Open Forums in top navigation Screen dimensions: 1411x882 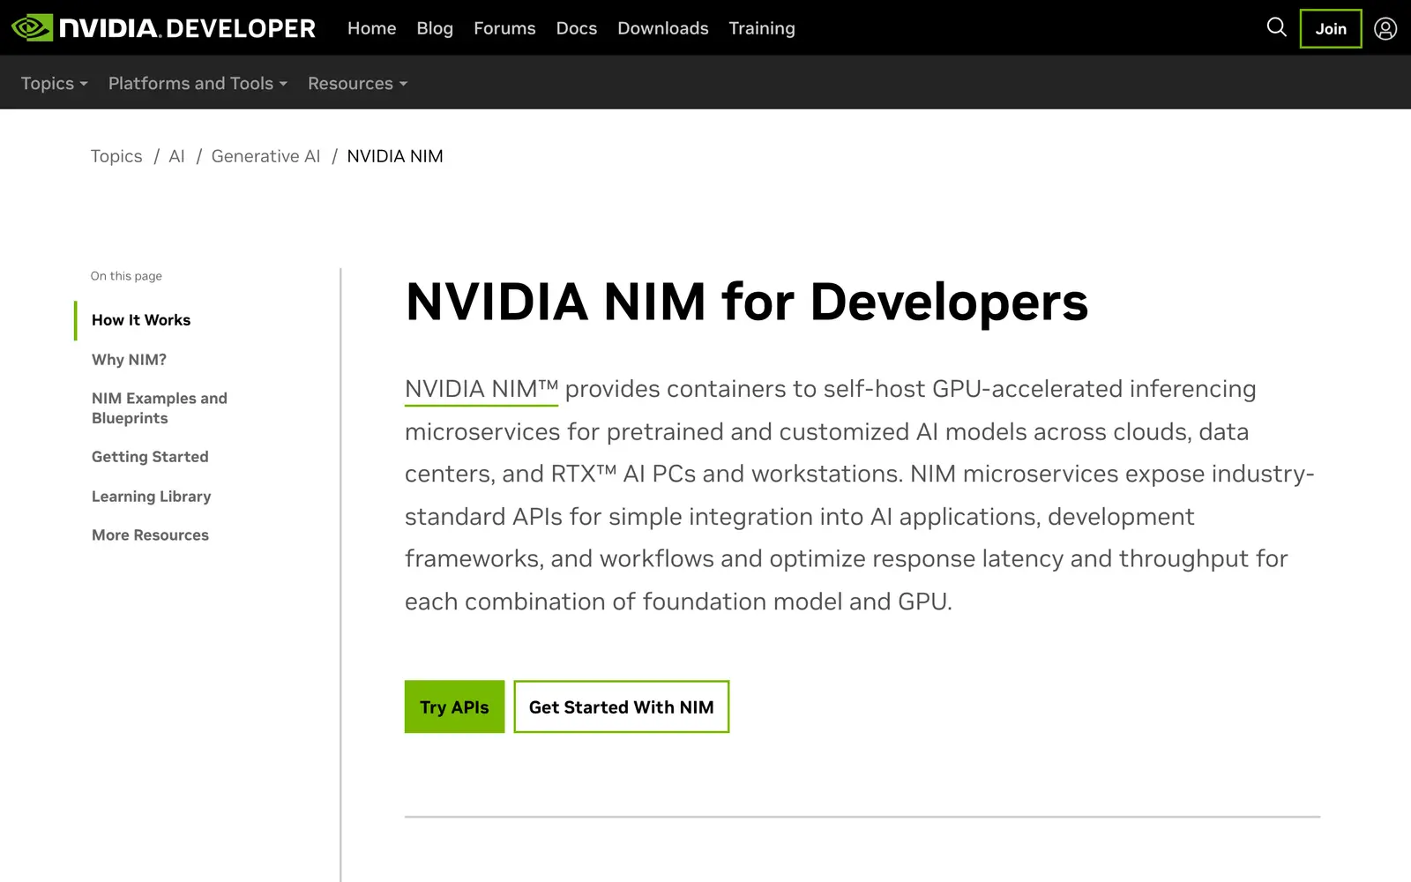click(504, 28)
